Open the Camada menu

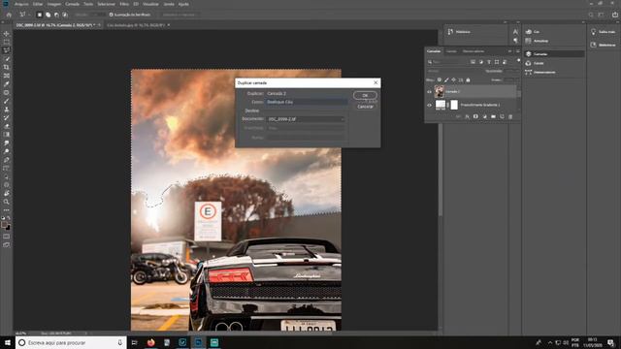[x=72, y=4]
